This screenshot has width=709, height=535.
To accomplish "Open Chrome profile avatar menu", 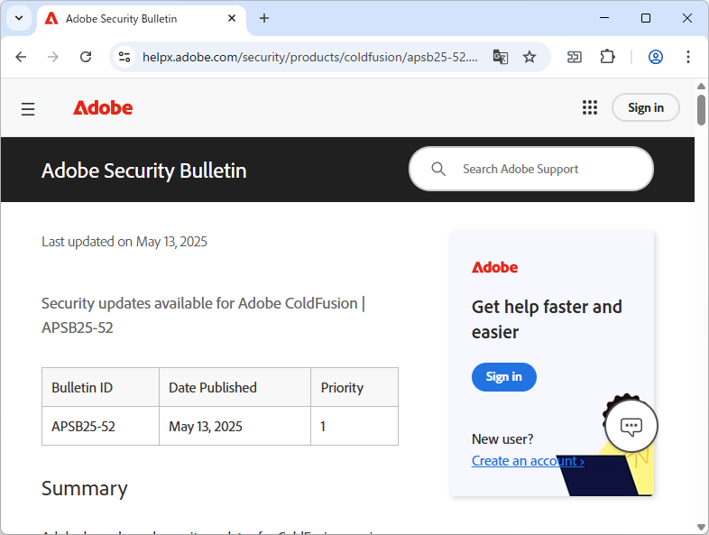I will (x=656, y=57).
